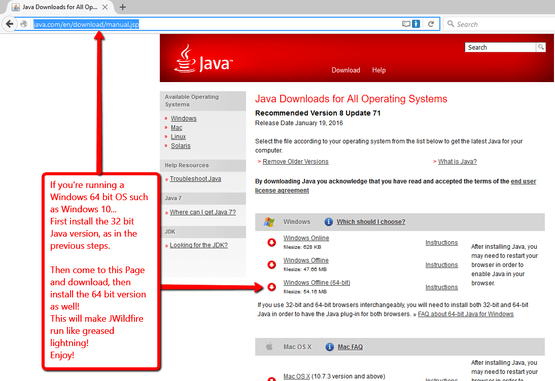Screen dimensions: 555x381
Task: Click info icon beside Which should I choose
Action: tap(328, 222)
